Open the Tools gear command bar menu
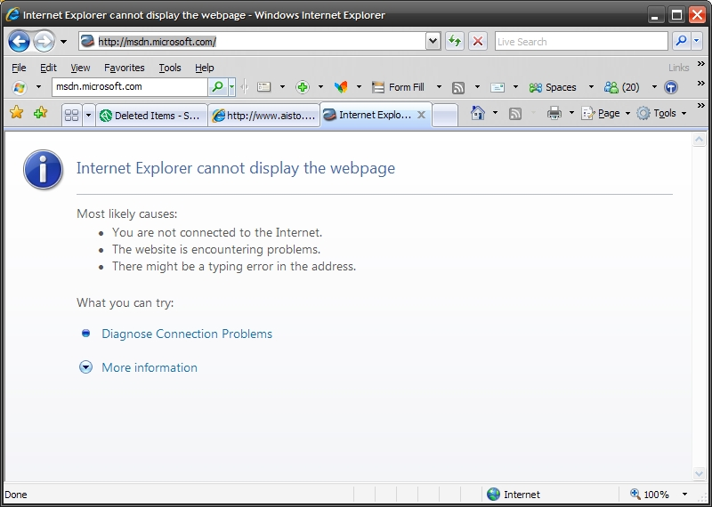The width and height of the screenshot is (712, 507). 661,113
